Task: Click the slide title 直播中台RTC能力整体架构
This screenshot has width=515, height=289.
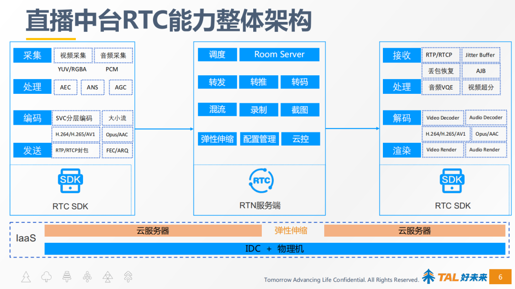Action: pyautogui.click(x=168, y=20)
